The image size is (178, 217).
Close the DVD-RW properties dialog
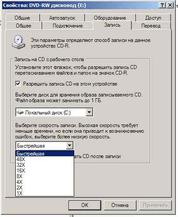tap(170, 5)
